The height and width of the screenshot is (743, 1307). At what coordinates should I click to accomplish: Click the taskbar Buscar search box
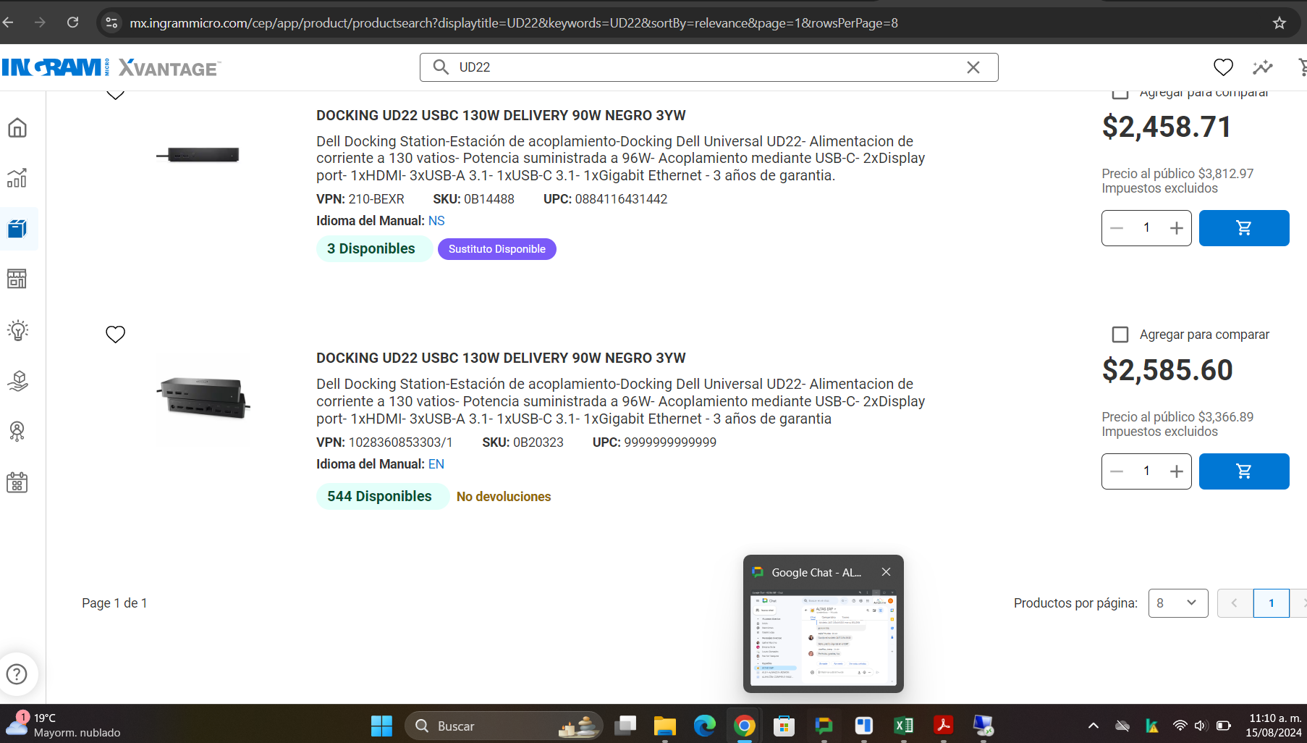(x=504, y=726)
